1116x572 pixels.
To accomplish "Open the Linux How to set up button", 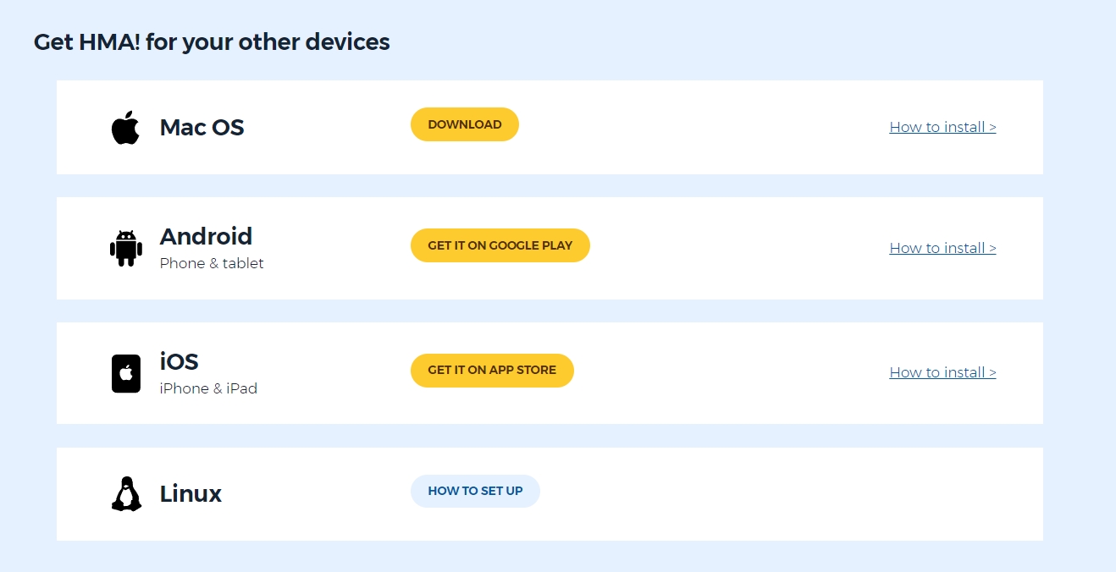I will (475, 491).
